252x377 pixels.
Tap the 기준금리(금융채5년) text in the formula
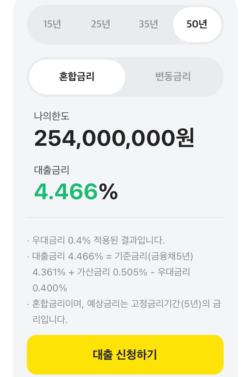(x=154, y=256)
